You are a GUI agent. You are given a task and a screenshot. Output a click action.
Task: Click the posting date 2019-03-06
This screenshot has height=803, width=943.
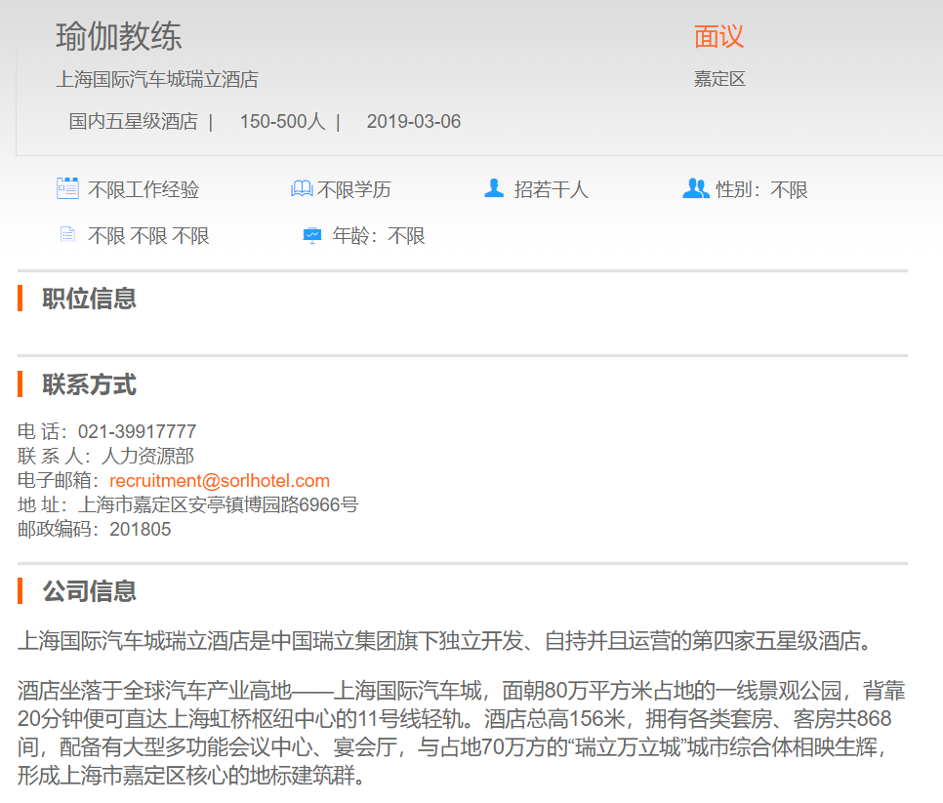[414, 122]
